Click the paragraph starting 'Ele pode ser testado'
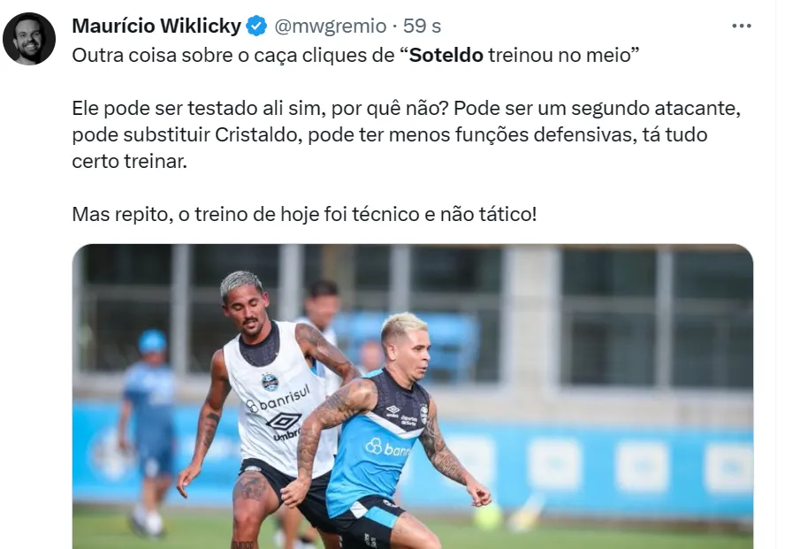Screen dimensions: 808x549 [x=406, y=134]
